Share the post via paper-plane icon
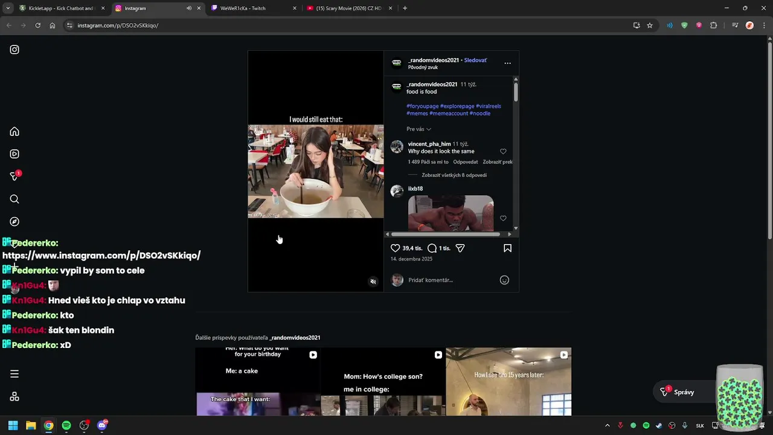This screenshot has width=773, height=435. point(460,248)
